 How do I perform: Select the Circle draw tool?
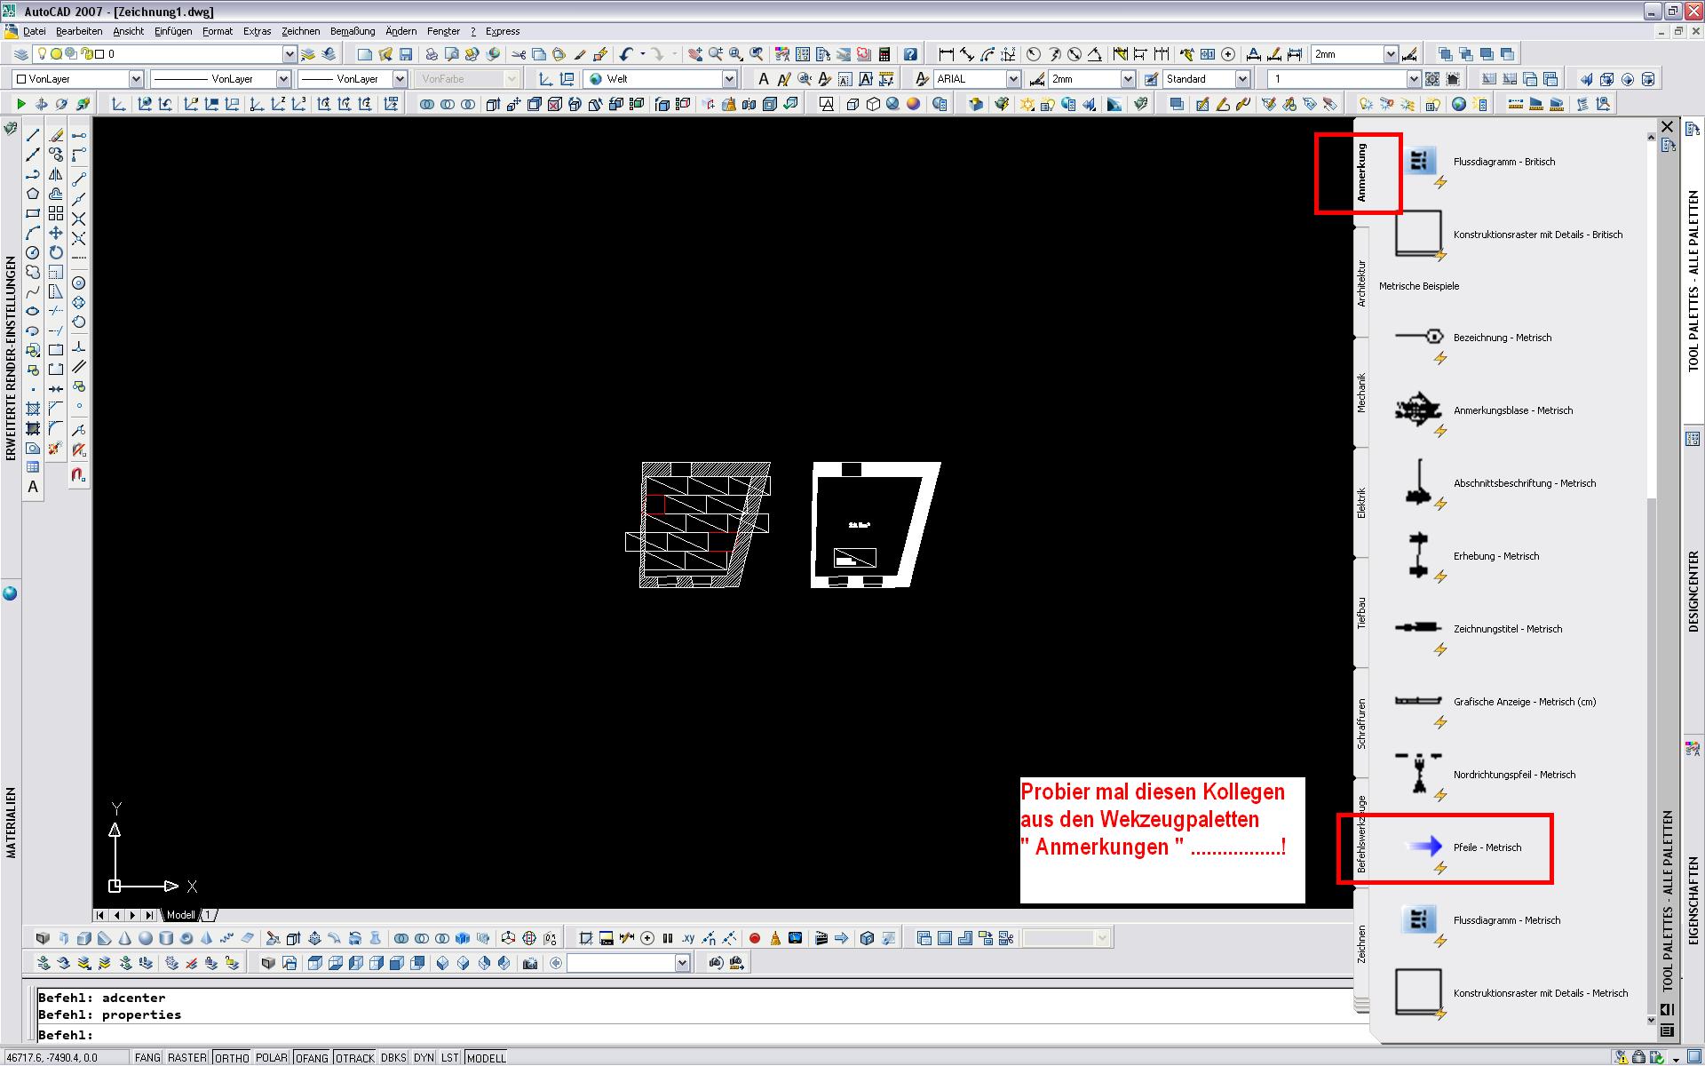[33, 252]
